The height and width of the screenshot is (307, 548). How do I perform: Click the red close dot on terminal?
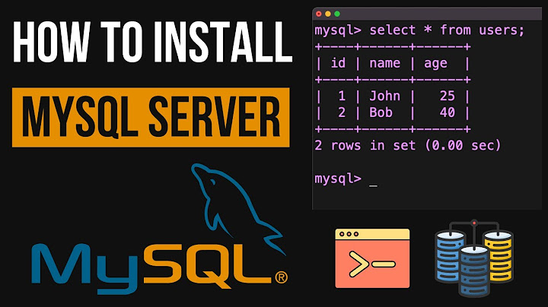coord(318,14)
